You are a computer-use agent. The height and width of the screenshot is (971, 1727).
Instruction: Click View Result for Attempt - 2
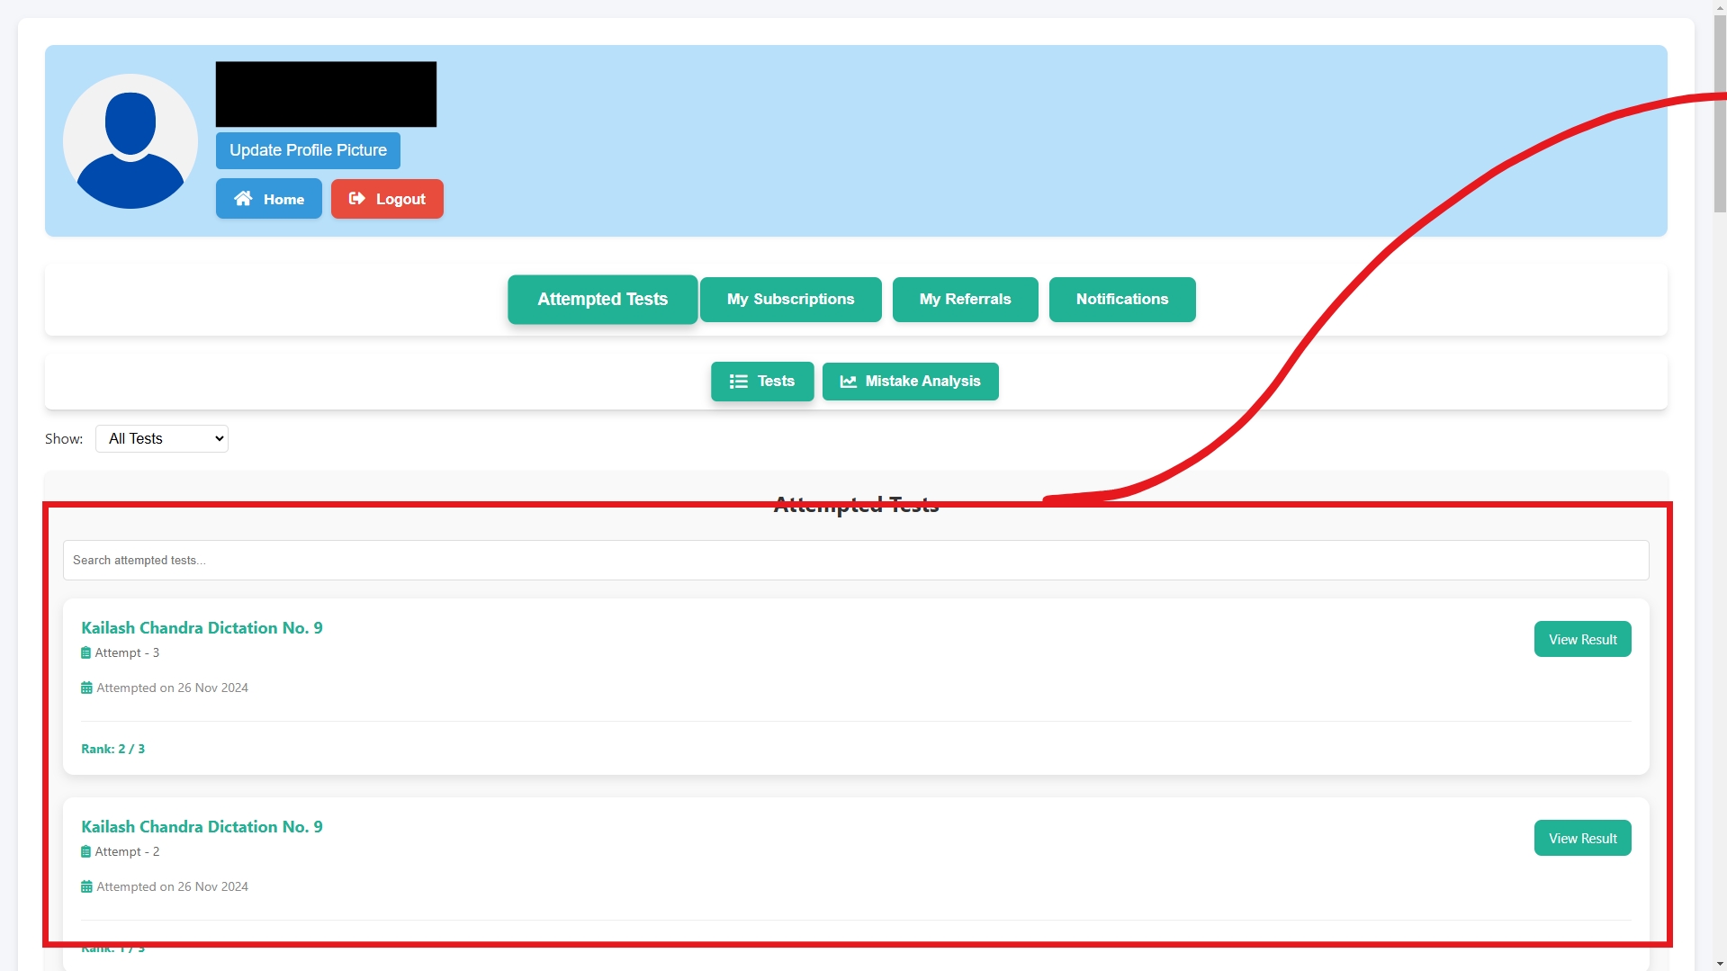1581,838
